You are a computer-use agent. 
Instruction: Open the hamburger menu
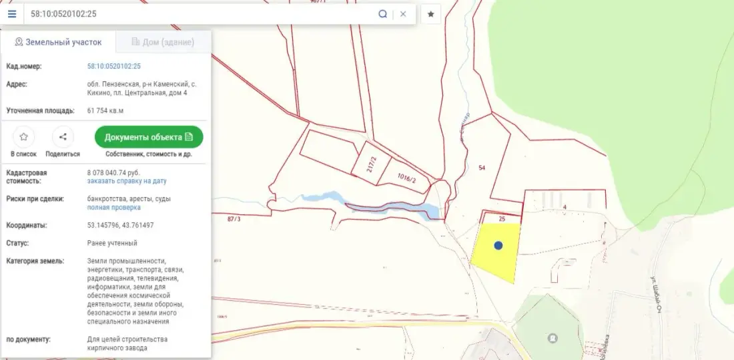(12, 14)
